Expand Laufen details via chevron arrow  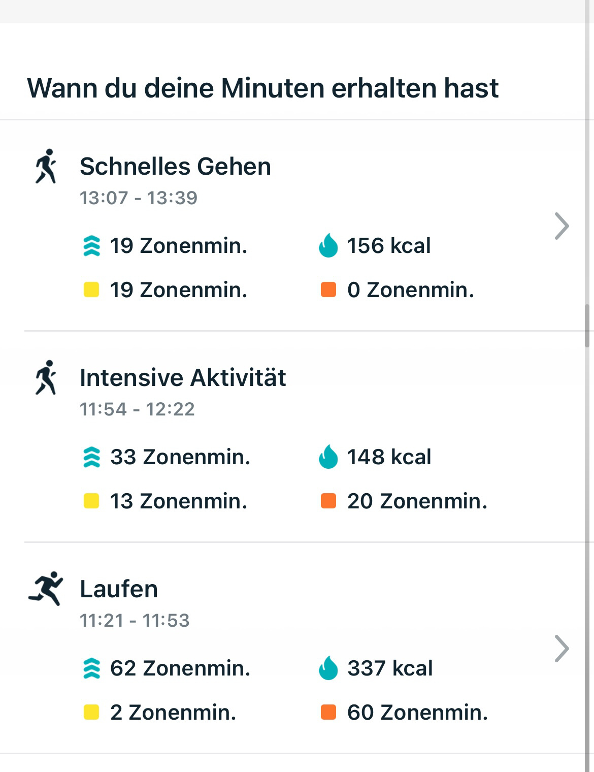562,649
